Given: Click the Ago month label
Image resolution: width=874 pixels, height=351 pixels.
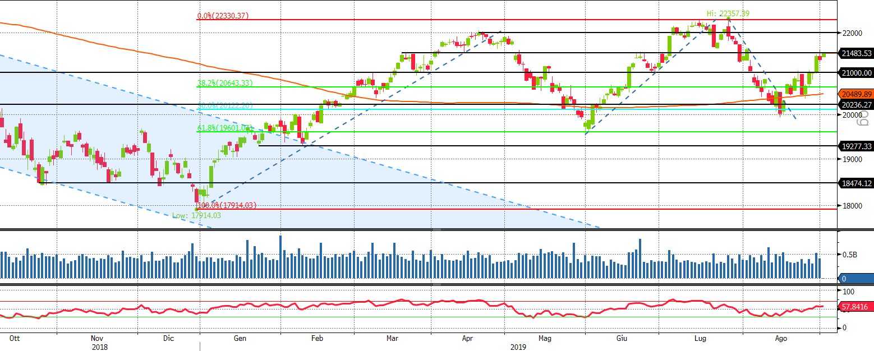Looking at the screenshot, I should click(781, 338).
